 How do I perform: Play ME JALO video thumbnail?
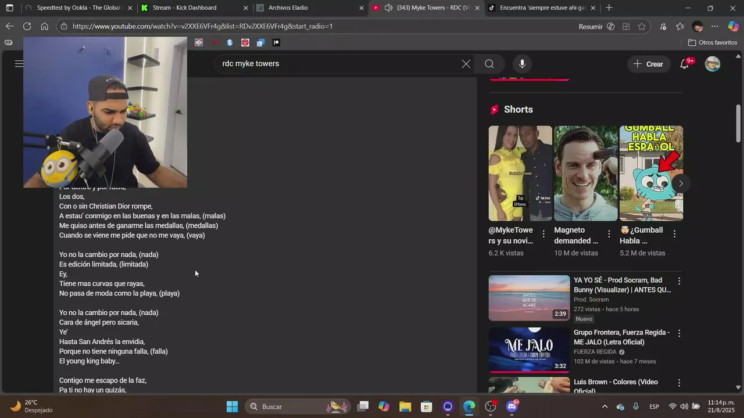pos(529,349)
